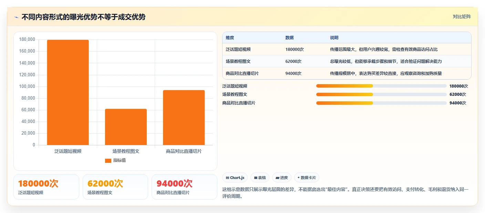
Task: Click the Chart.js tag chip
Action: coord(235,178)
